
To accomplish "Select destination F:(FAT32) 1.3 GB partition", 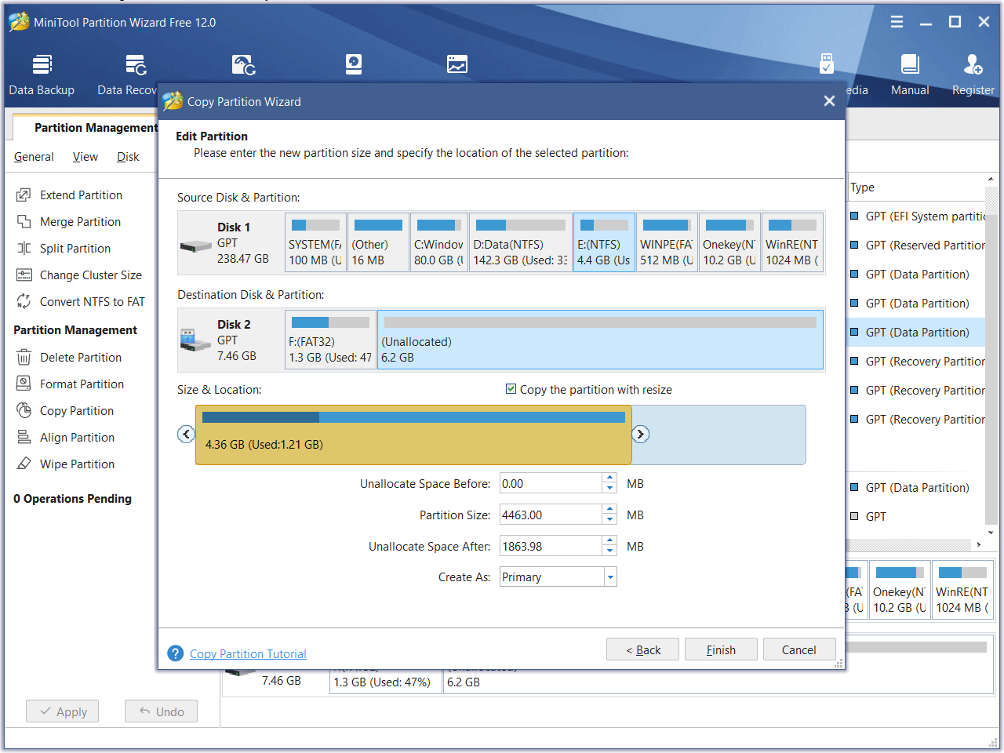I will click(x=330, y=340).
